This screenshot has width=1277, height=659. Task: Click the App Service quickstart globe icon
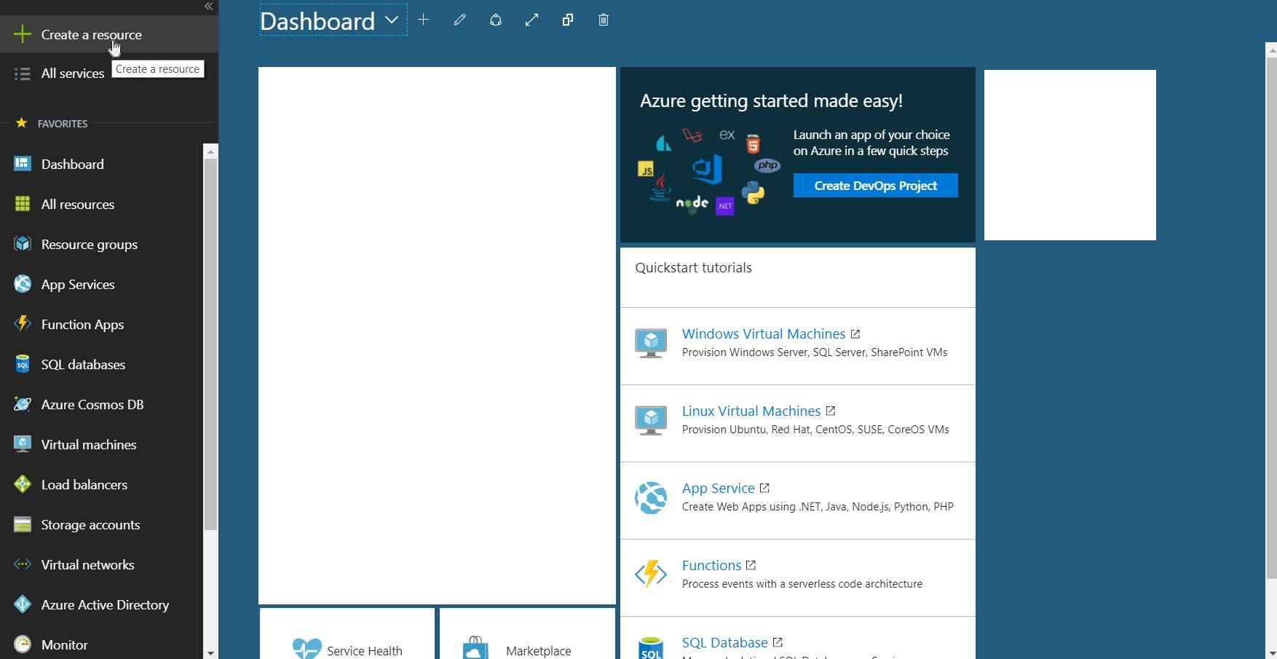[651, 498]
